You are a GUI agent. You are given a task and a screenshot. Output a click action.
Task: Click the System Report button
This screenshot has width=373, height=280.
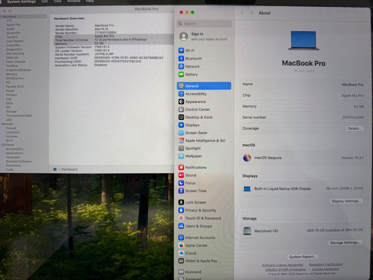point(302,257)
